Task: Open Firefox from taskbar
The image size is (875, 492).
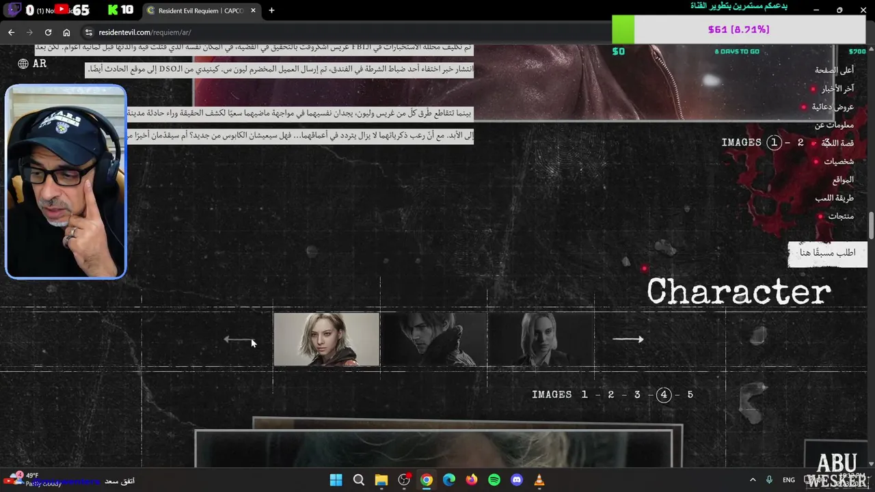Action: [472, 480]
